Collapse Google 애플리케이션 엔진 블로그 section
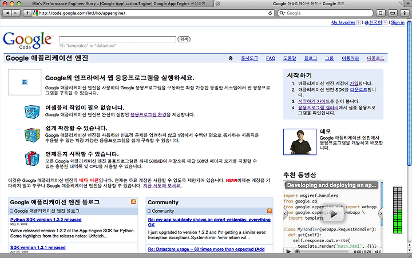The image size is (412, 258). coord(11,211)
